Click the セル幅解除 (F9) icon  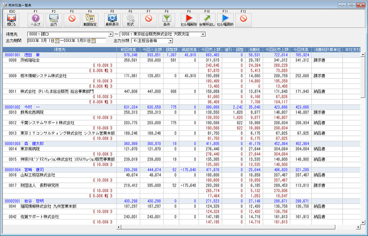click(x=189, y=20)
